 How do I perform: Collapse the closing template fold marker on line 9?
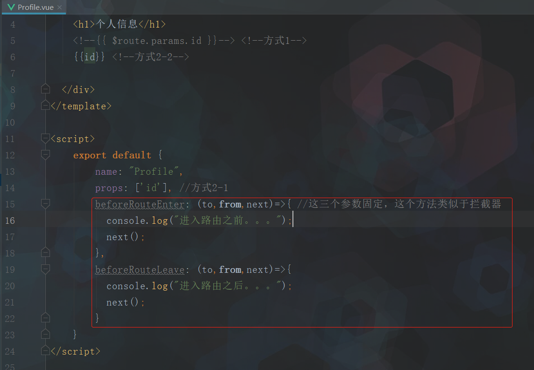pyautogui.click(x=45, y=106)
